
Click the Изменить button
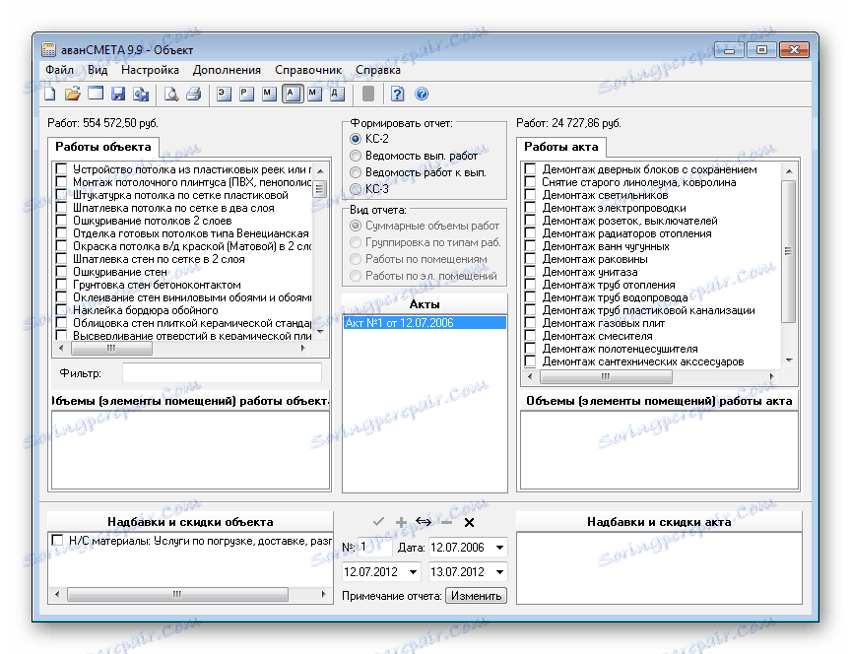tap(476, 596)
